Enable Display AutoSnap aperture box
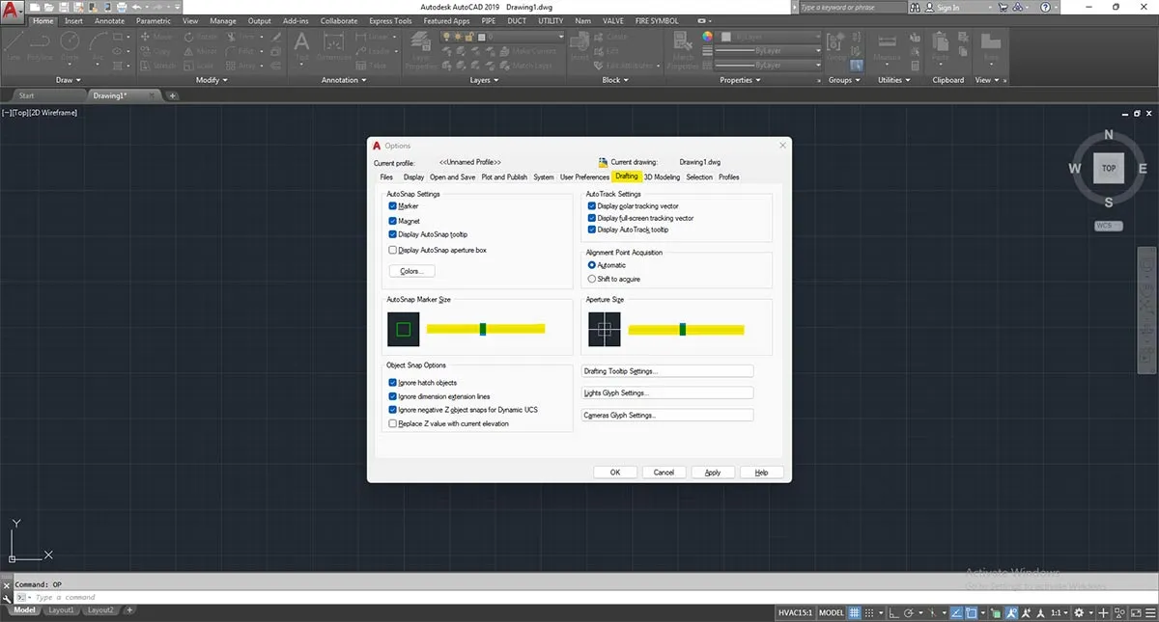The image size is (1159, 622). click(393, 250)
